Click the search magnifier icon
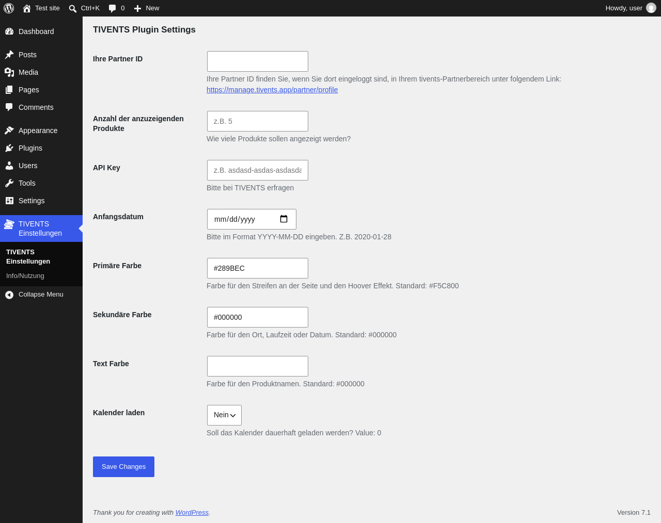The image size is (661, 523). click(73, 8)
